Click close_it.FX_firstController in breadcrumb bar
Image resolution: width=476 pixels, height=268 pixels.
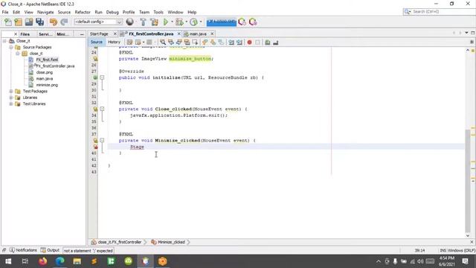coord(119,242)
